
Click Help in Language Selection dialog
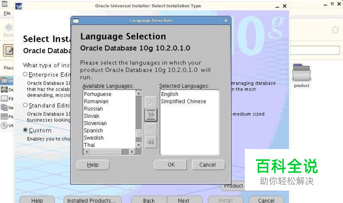93,165
